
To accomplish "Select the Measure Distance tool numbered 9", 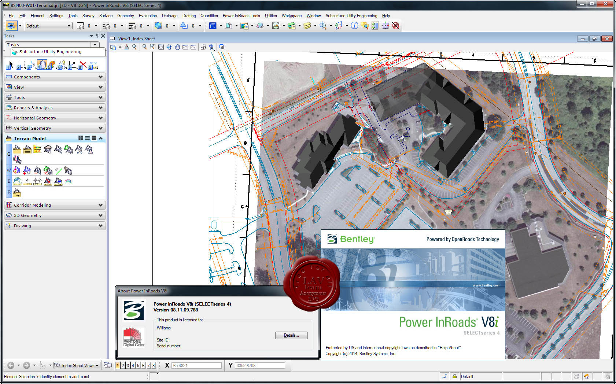I will point(93,65).
